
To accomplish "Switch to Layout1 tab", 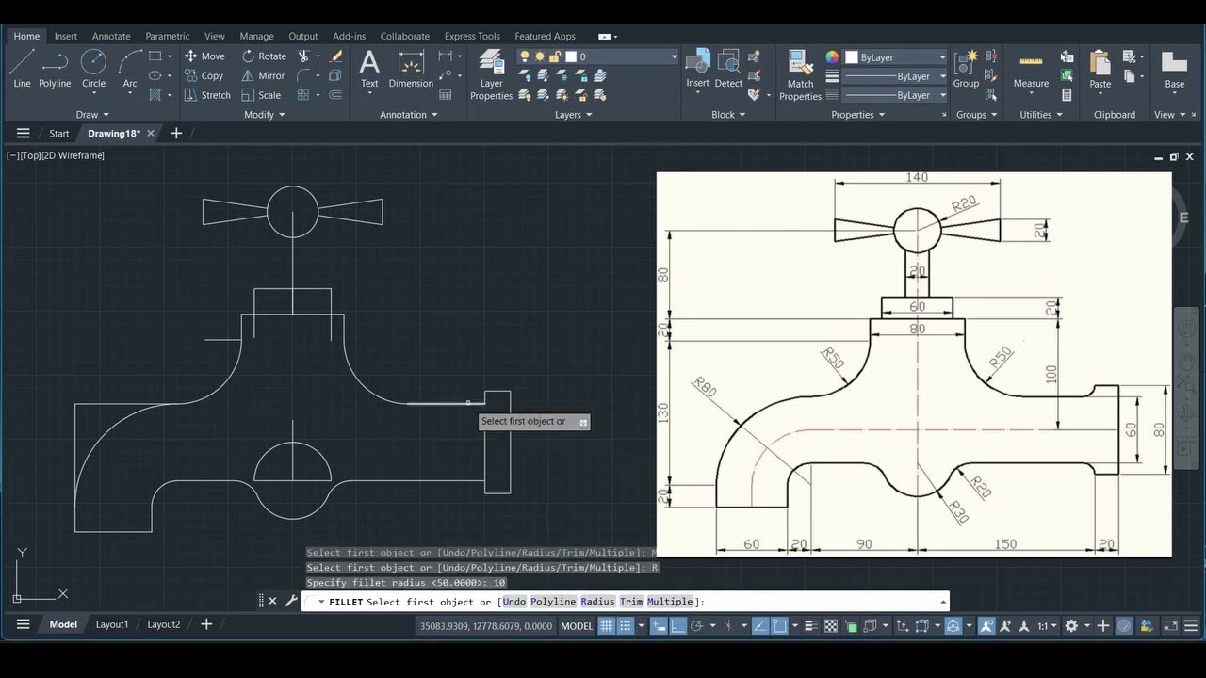I will pyautogui.click(x=112, y=624).
